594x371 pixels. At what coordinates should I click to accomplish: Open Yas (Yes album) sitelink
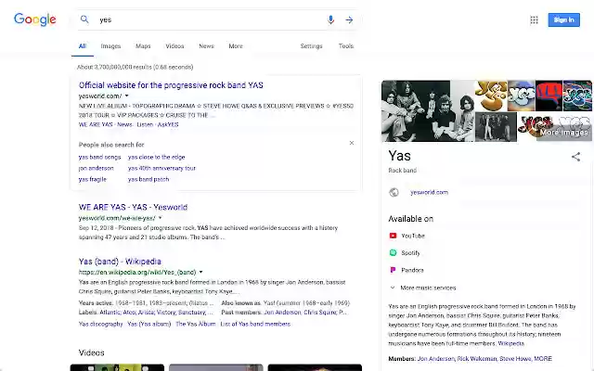tap(149, 324)
